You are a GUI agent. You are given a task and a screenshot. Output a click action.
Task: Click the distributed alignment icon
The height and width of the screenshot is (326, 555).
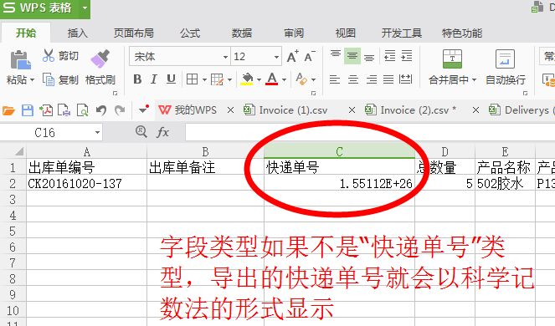point(406,79)
